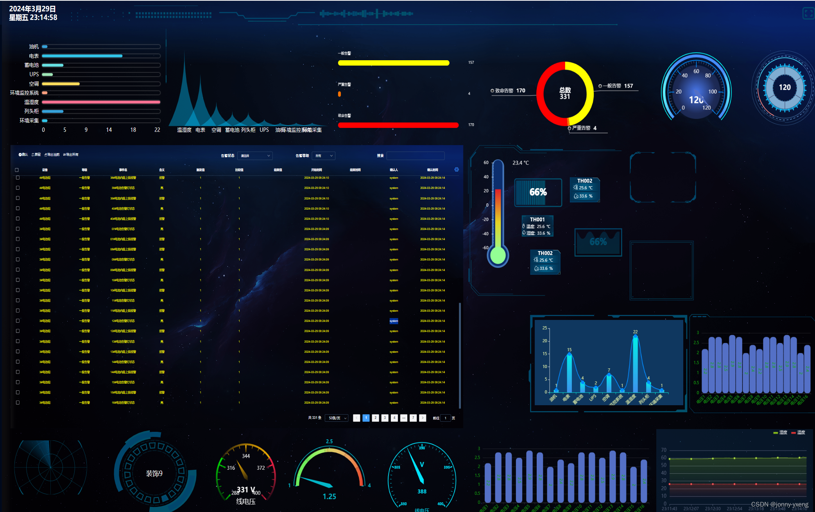Image resolution: width=815 pixels, height=512 pixels.
Task: Open the 告警等级 alarm level dropdown
Action: [x=324, y=156]
